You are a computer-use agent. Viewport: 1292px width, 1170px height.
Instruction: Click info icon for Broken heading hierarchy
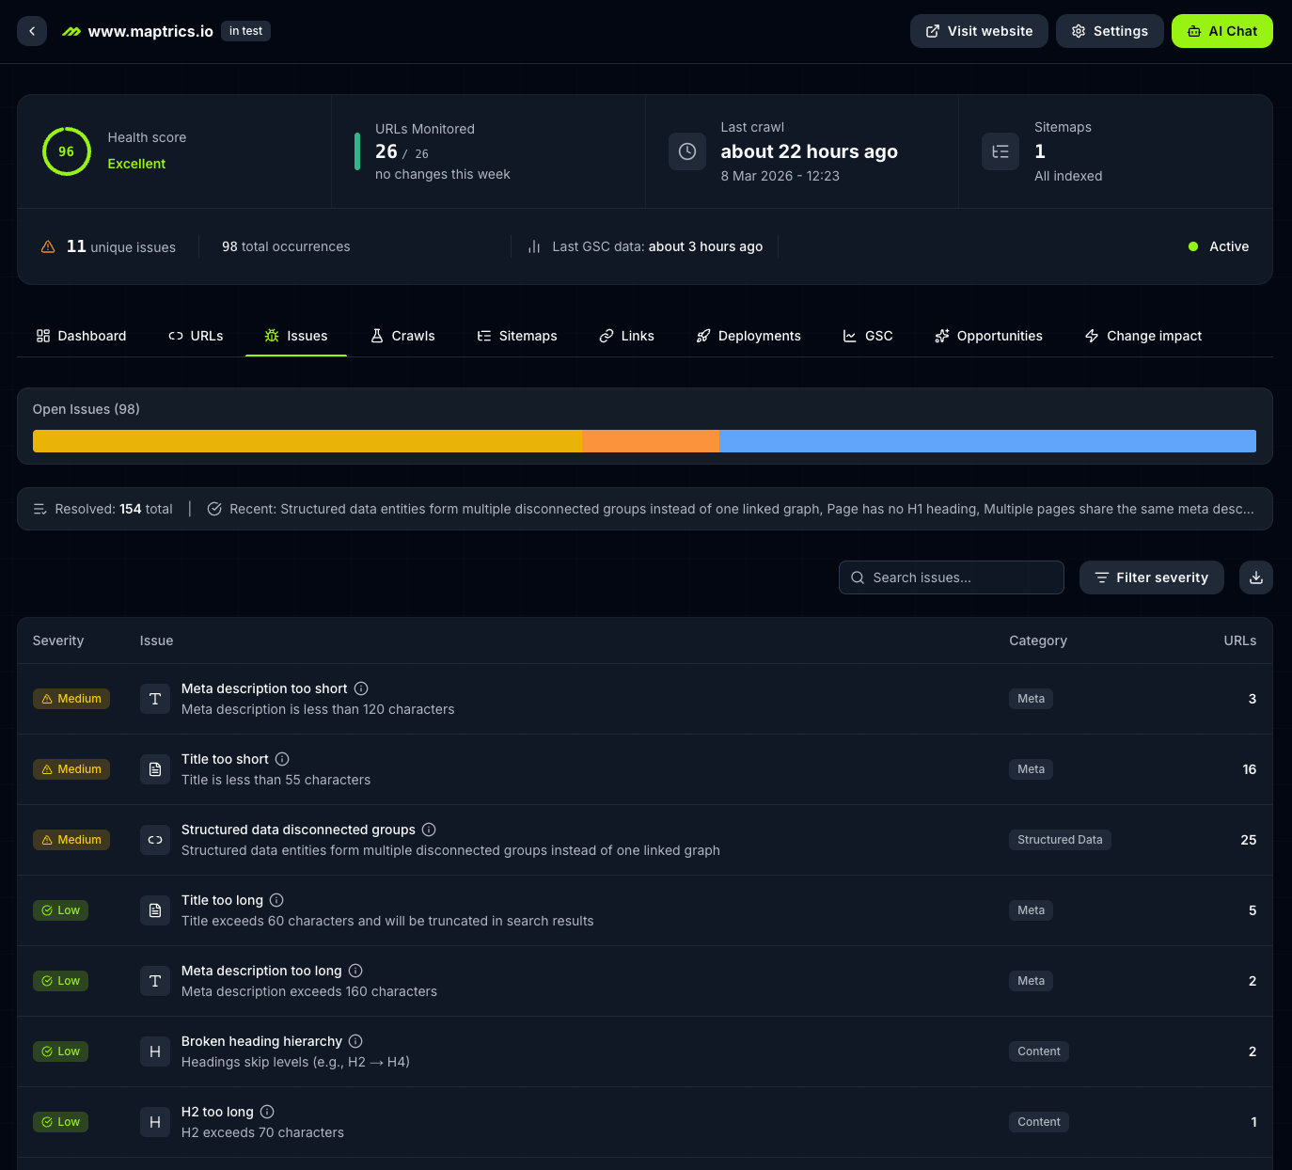tap(355, 1041)
